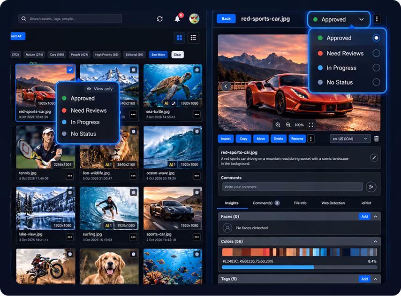Click the fullscreen icon in preview controls
This screenshot has height=296, width=401.
click(311, 125)
